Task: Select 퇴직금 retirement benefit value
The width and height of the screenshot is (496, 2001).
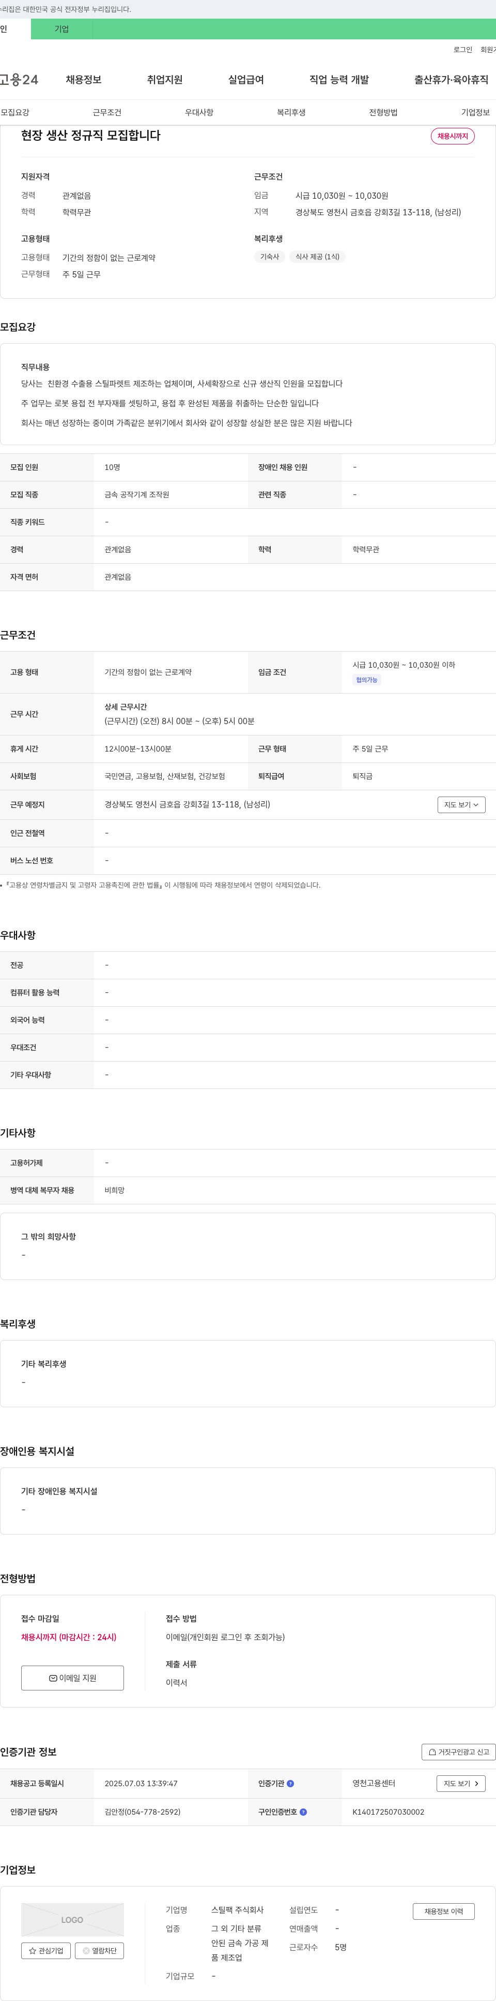Action: click(363, 776)
